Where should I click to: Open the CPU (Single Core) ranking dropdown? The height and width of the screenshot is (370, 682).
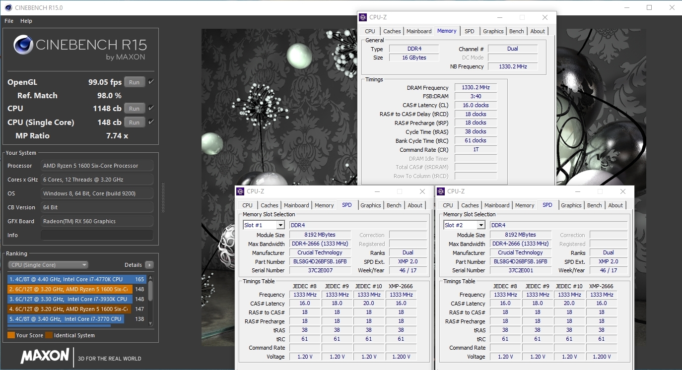tap(49, 265)
